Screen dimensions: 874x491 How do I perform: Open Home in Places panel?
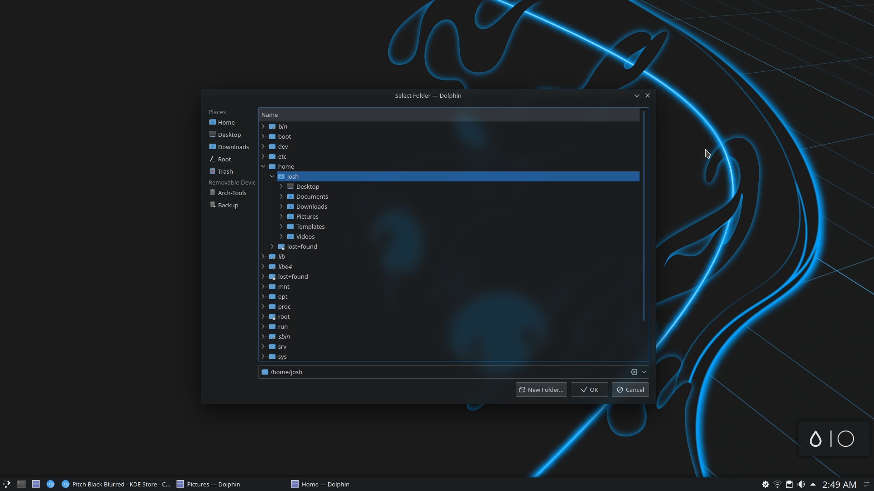(222, 122)
